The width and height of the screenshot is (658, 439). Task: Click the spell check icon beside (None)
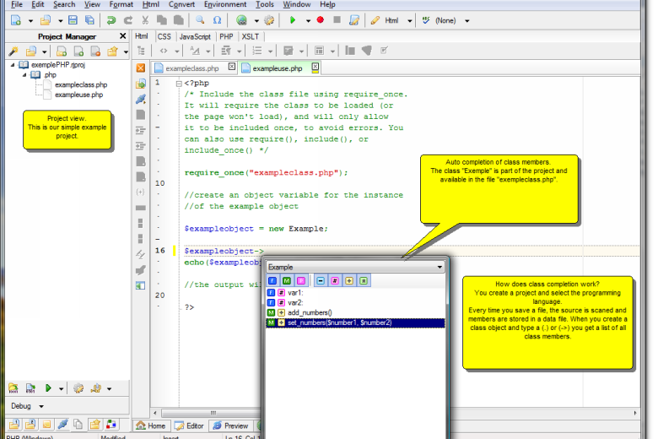[426, 20]
